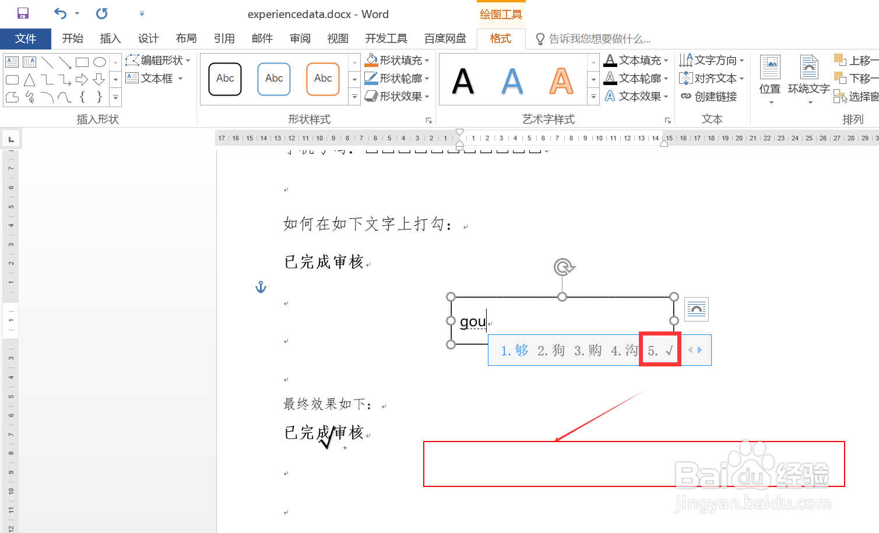Select the vertical text box shape icon

(29, 62)
